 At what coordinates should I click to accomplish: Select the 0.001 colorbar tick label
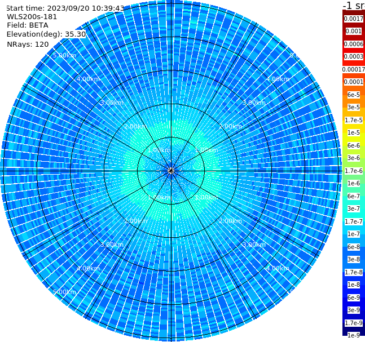click(354, 31)
